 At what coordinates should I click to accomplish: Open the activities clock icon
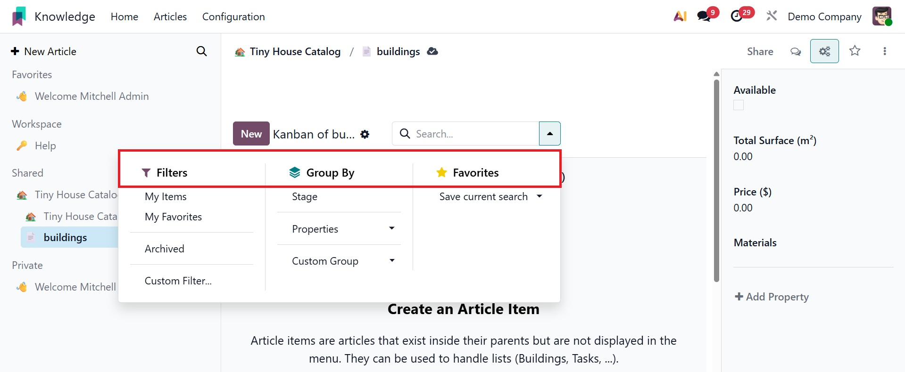(x=736, y=16)
